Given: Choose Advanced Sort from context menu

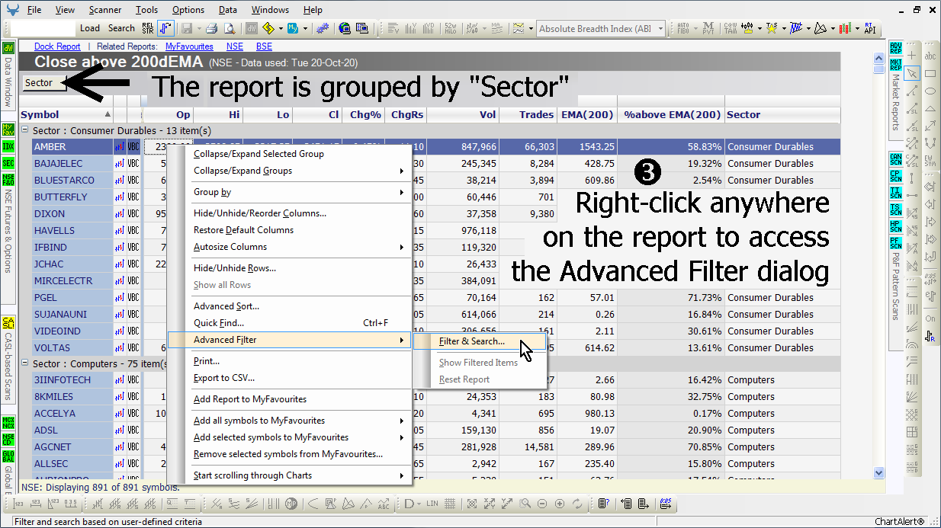Looking at the screenshot, I should click(288, 306).
